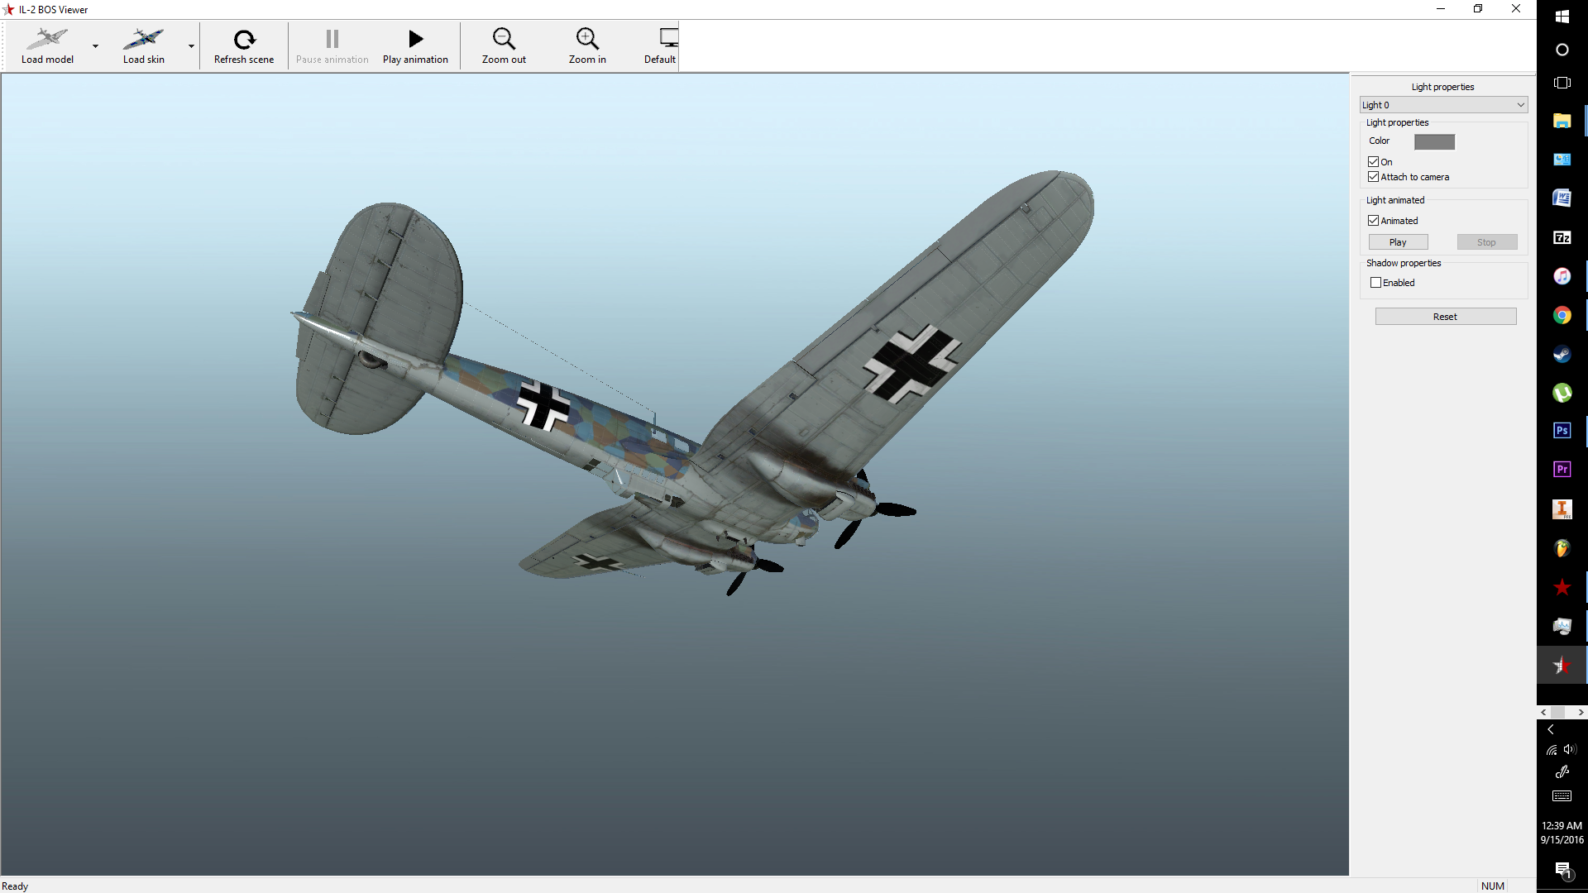Click the taskbar scroll right arrow
Image resolution: width=1588 pixels, height=893 pixels.
click(x=1581, y=712)
